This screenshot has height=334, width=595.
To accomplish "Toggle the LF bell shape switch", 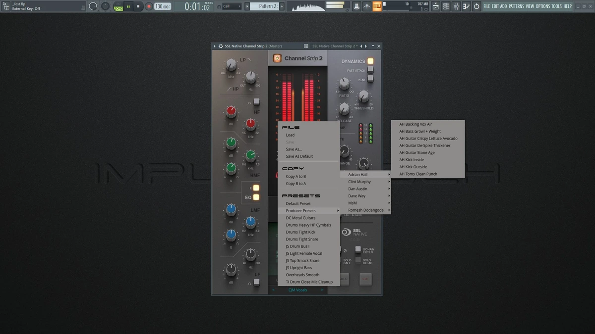I will click(256, 283).
